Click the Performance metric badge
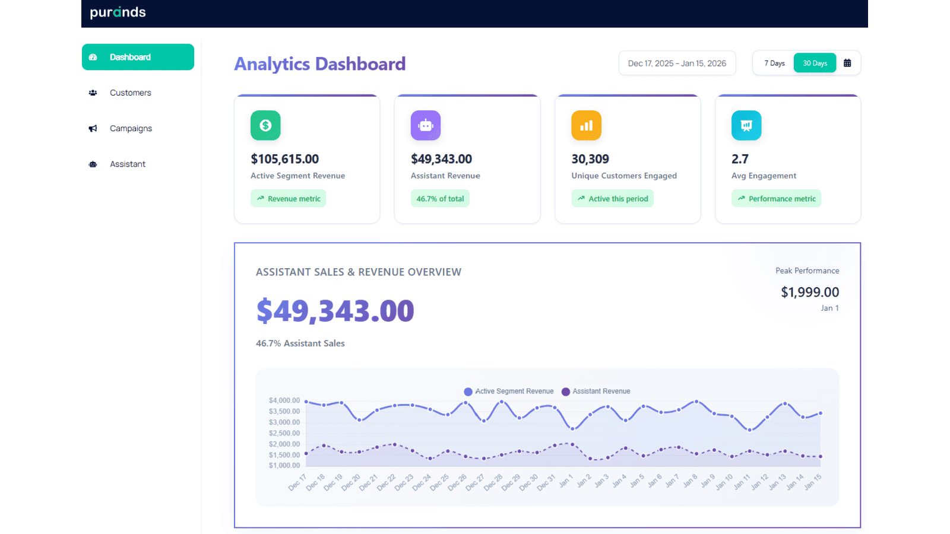This screenshot has height=534, width=950. point(776,198)
